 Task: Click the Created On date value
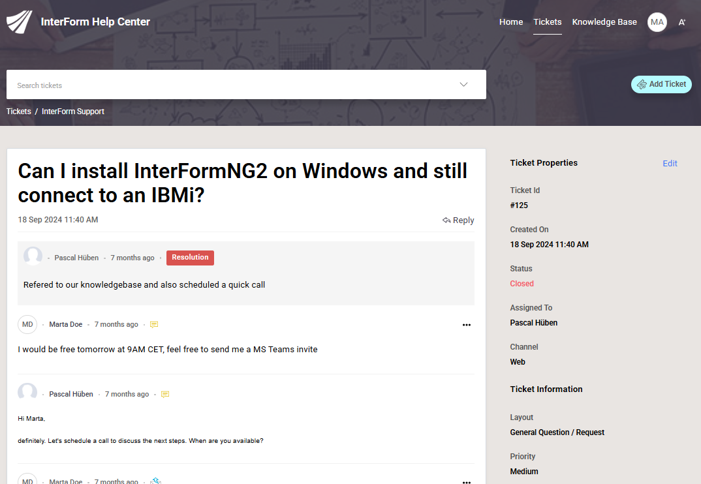(x=550, y=245)
